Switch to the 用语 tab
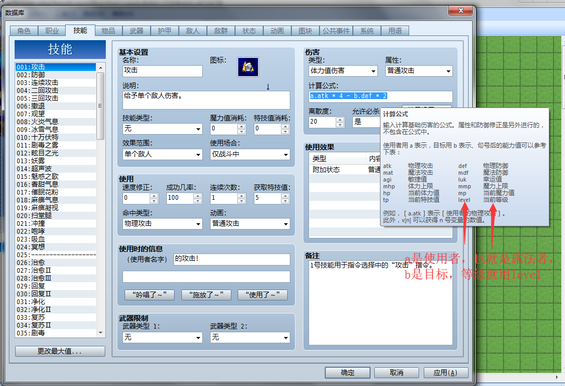Image resolution: width=565 pixels, height=386 pixels. (x=395, y=31)
